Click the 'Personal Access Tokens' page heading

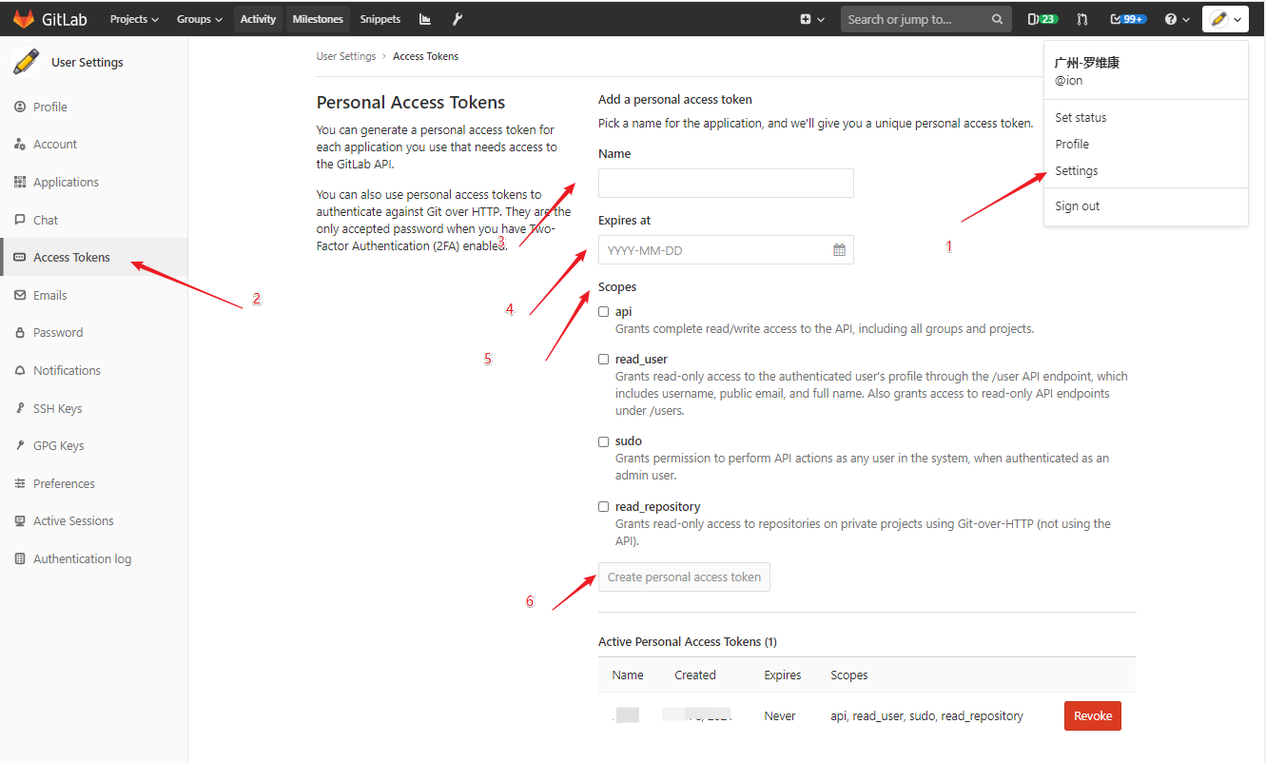[x=411, y=103]
